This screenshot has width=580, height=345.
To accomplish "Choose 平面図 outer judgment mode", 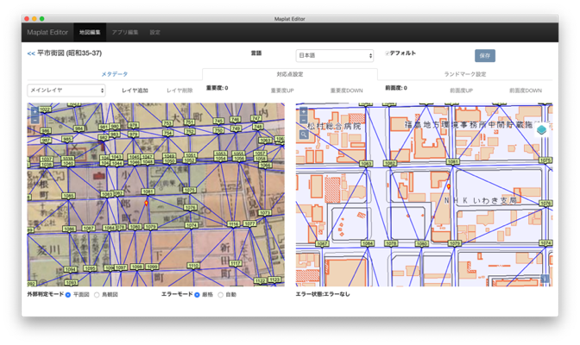I will pos(68,295).
